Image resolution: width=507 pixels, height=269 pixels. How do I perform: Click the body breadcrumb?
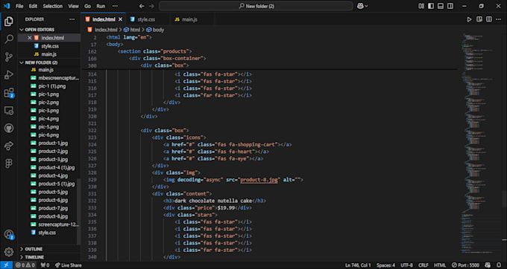click(x=155, y=30)
